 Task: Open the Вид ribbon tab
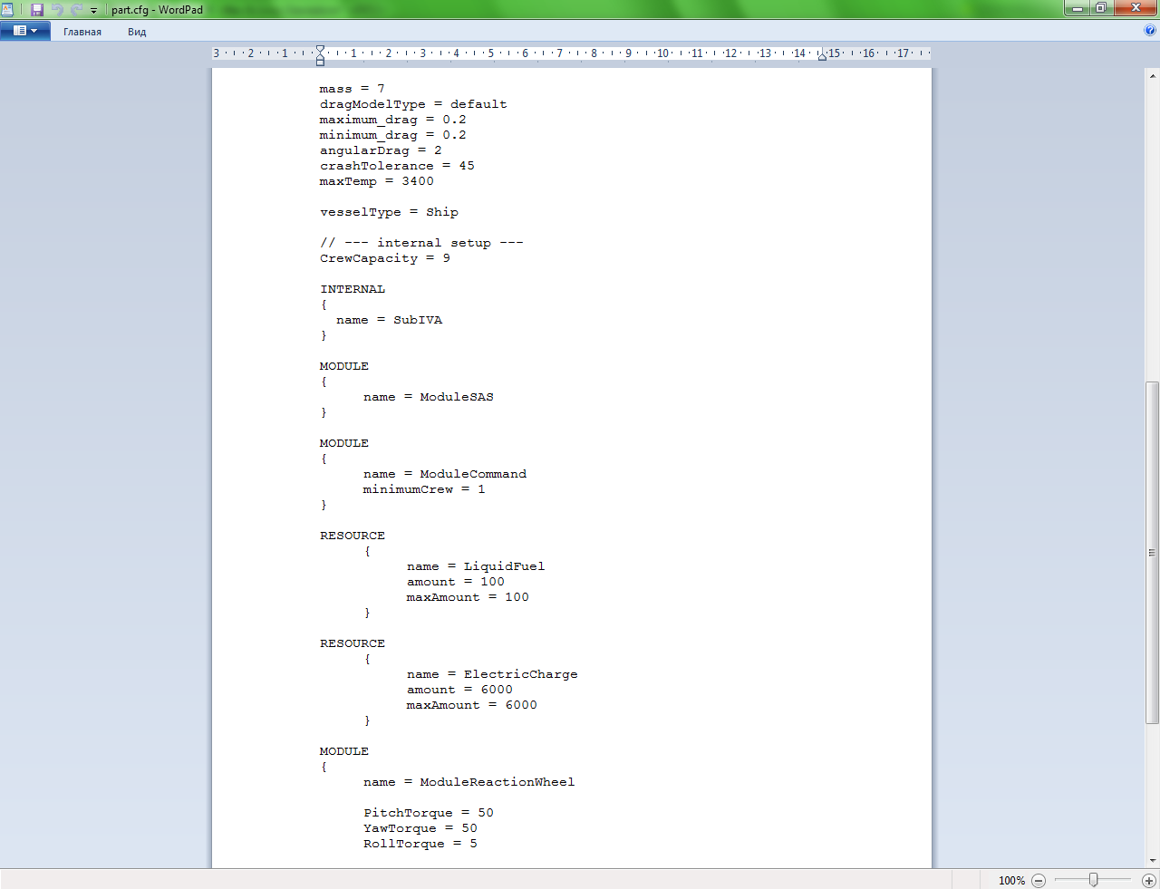click(137, 32)
